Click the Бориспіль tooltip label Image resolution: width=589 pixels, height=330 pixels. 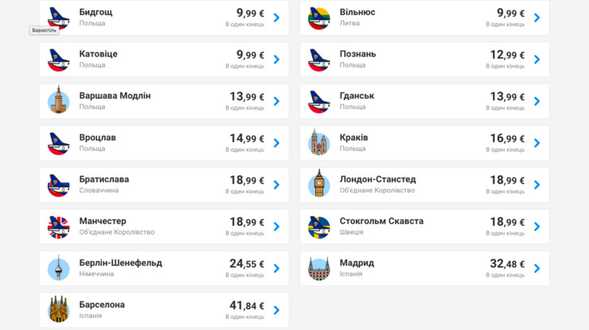[x=45, y=30]
